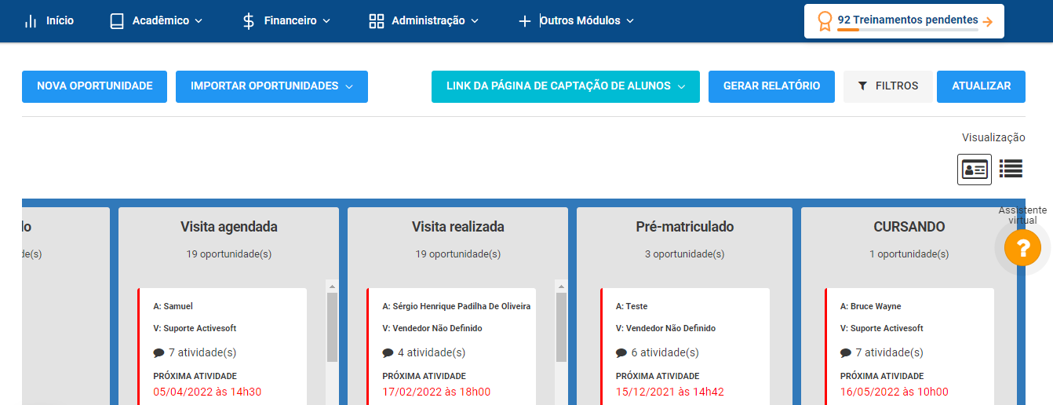
Task: Click the Visualização label
Action: (993, 137)
